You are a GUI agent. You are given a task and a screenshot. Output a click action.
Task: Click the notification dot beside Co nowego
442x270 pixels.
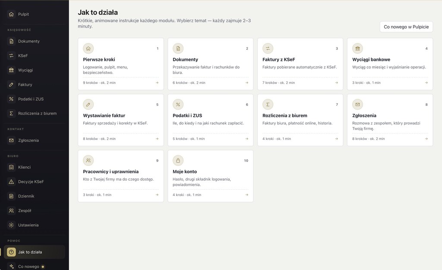43,267
